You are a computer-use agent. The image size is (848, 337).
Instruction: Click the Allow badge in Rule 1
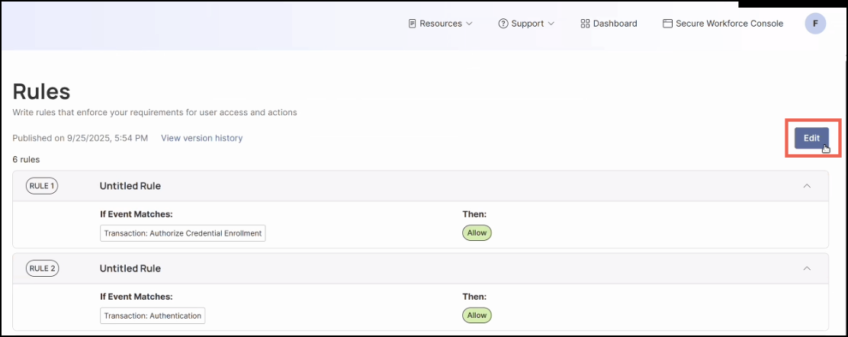coord(477,233)
